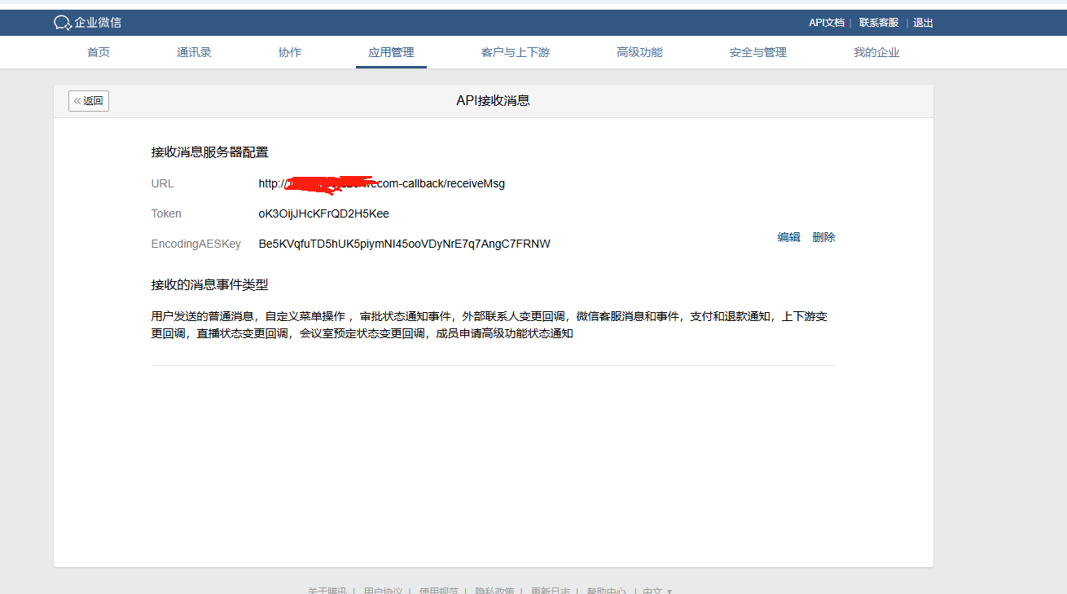Open the 客户与上下游 tab
Viewport: 1067px width, 594px height.
click(x=516, y=51)
